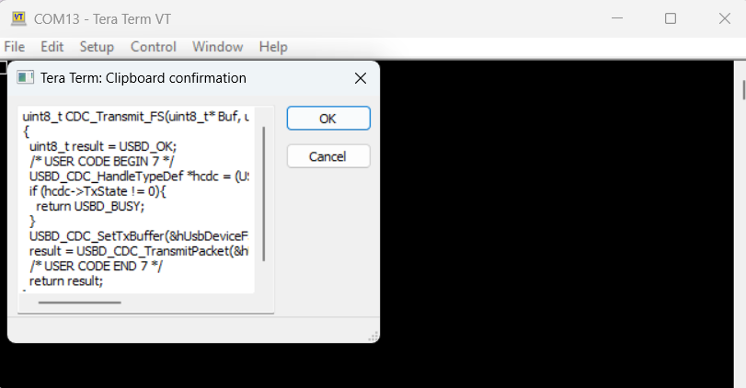Click the line starting 'USBD_CDC_SetTxBuffer'

pyautogui.click(x=139, y=236)
